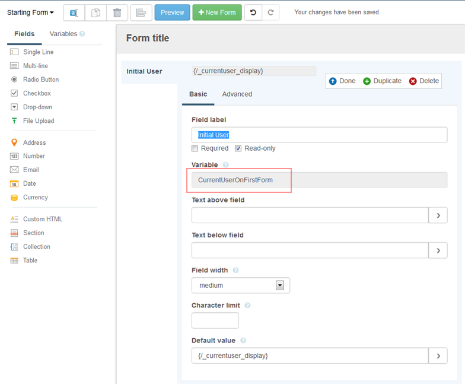This screenshot has height=384, width=465.
Task: Add a Number field
Action: tap(27, 156)
